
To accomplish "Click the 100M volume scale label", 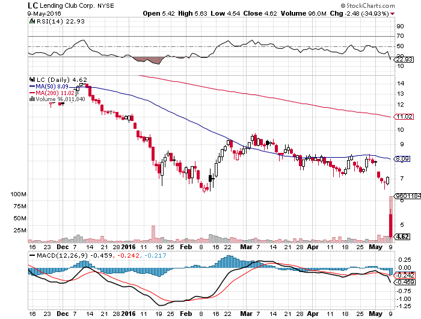I will pos(18,194).
